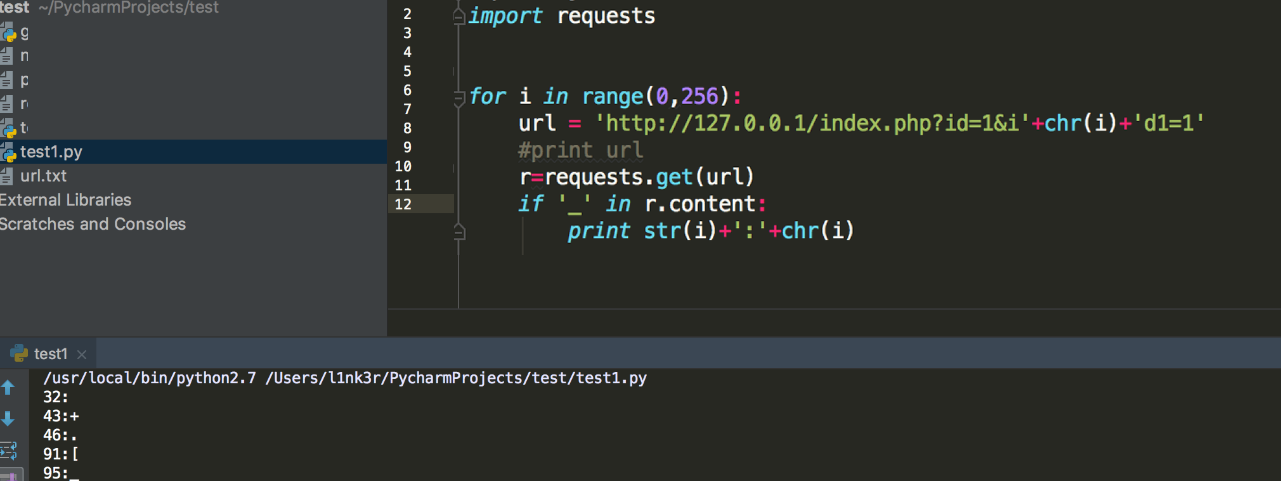Expand Scratches and Consoles node
Image resolution: width=1281 pixels, height=481 pixels.
(93, 224)
